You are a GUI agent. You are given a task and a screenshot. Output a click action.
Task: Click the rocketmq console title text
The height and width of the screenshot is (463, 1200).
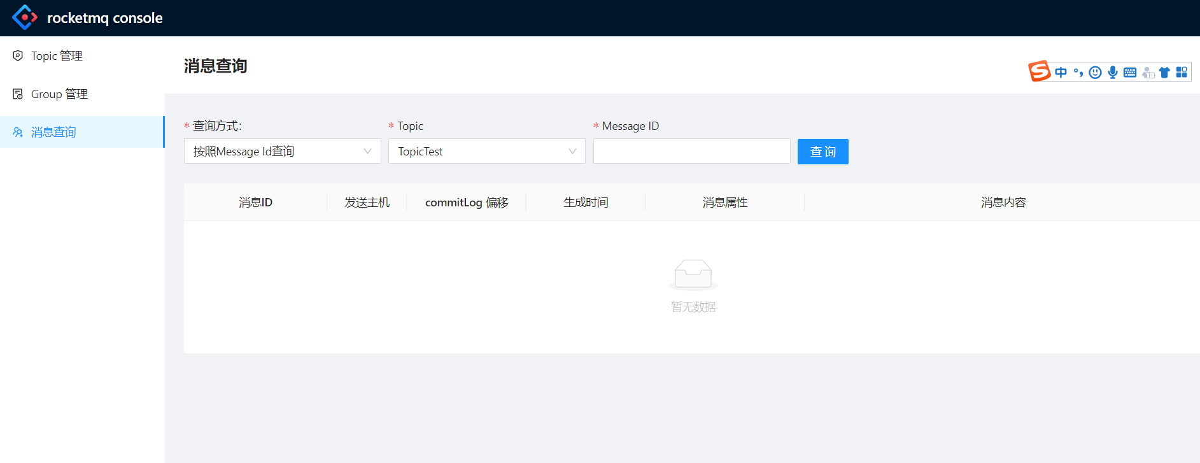coord(105,18)
